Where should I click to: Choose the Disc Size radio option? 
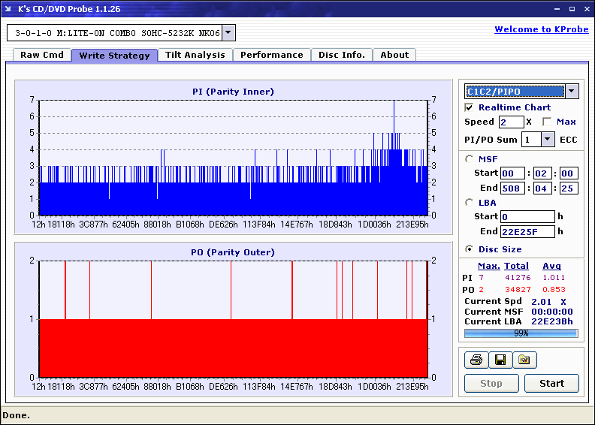(470, 249)
